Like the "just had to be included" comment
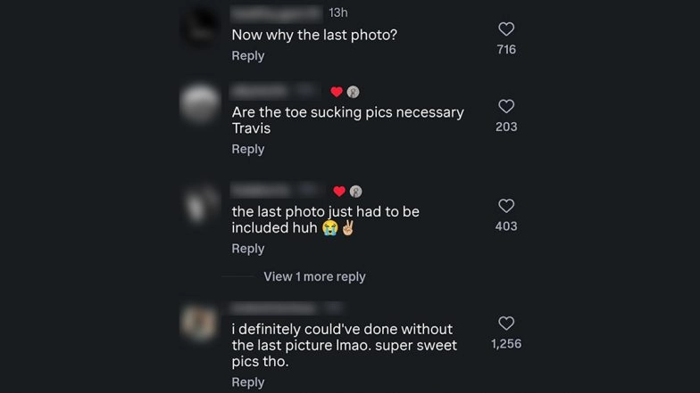700x393 pixels. tap(506, 207)
